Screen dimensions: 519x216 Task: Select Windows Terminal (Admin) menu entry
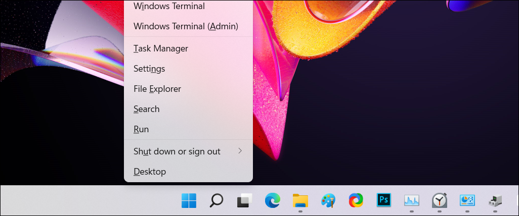(x=185, y=26)
